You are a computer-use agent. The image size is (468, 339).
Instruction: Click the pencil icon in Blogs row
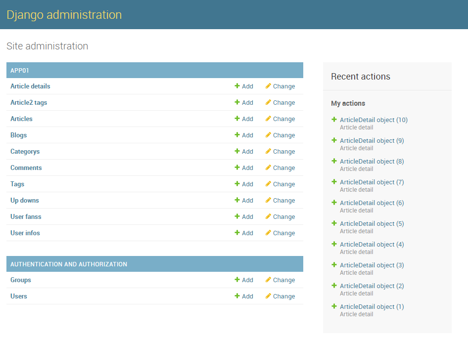[268, 135]
